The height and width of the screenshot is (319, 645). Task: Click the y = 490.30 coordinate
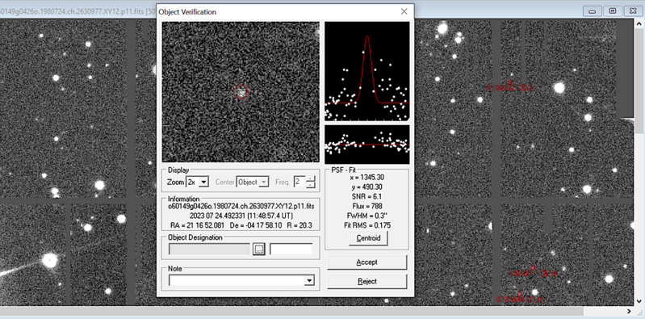(367, 187)
